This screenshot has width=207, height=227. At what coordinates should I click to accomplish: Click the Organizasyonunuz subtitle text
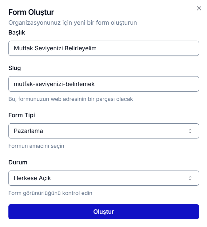pos(73,23)
